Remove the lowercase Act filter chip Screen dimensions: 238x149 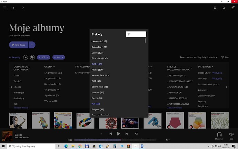[62, 57]
